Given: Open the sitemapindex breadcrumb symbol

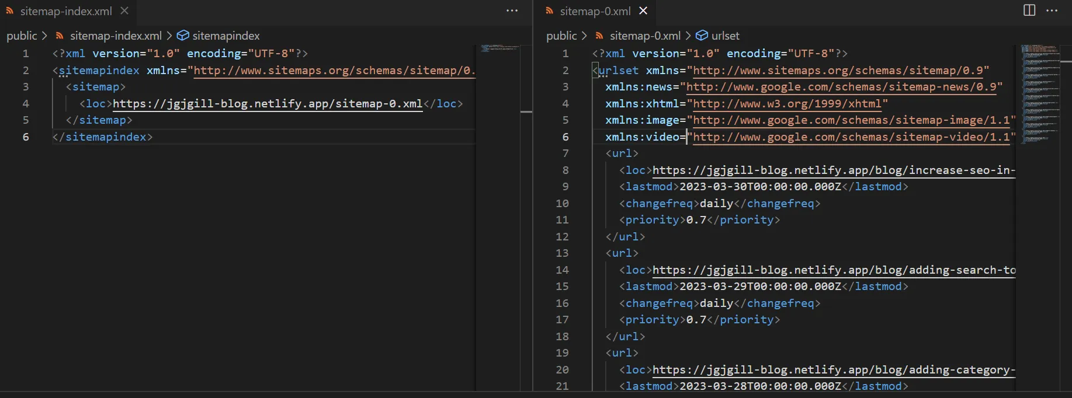Looking at the screenshot, I should tap(226, 36).
